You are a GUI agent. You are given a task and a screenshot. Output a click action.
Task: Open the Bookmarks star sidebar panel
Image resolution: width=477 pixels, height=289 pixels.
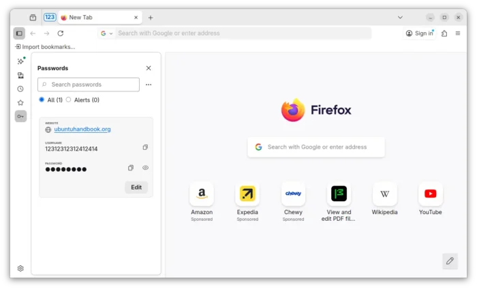click(20, 102)
